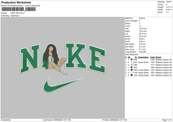The height and width of the screenshot is (122, 173).
Task: Click the green swatch for stop 1 (7943 stitches)
Action: tap(132, 60)
